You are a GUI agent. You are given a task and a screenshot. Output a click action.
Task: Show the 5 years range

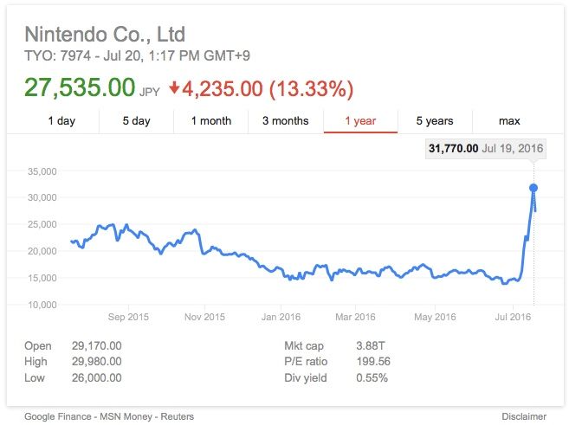[x=434, y=121]
